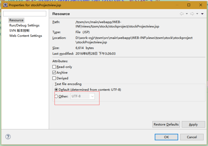Click the Restore Defaults button

166,124
